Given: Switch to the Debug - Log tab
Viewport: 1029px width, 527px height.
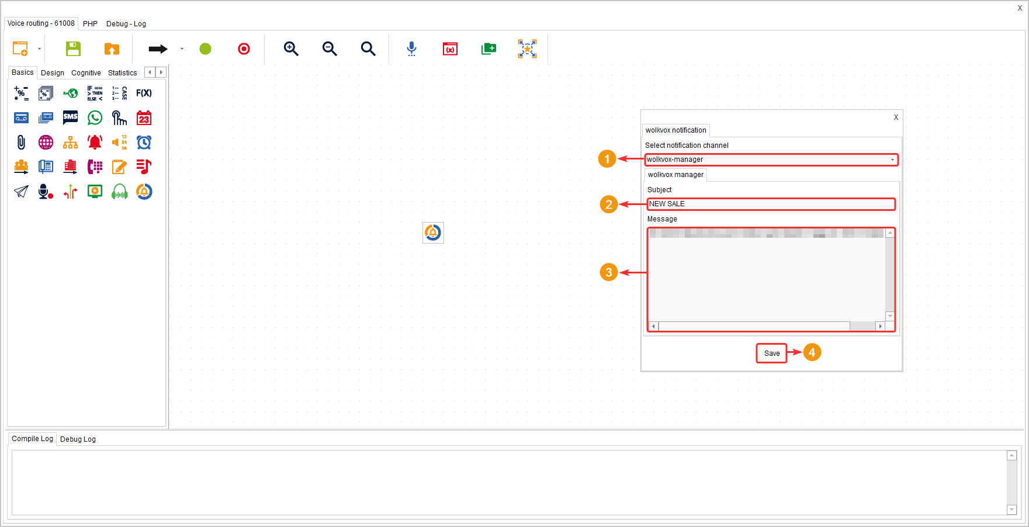Looking at the screenshot, I should click(126, 24).
